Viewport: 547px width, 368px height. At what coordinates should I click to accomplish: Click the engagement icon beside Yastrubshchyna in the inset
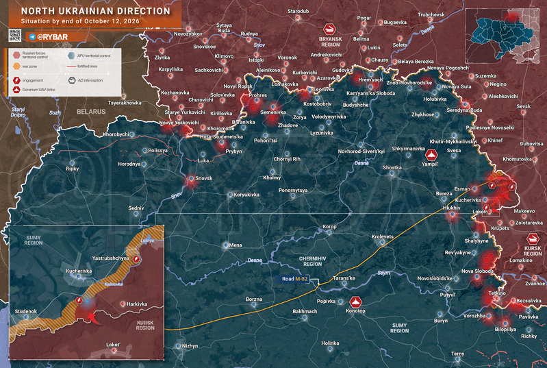(x=136, y=259)
